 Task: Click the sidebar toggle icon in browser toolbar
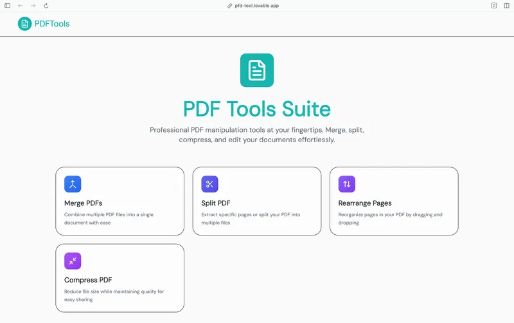[7, 6]
